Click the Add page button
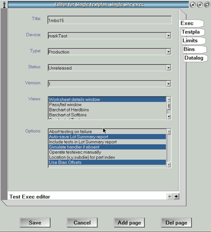The image size is (211, 232). coord(129,223)
